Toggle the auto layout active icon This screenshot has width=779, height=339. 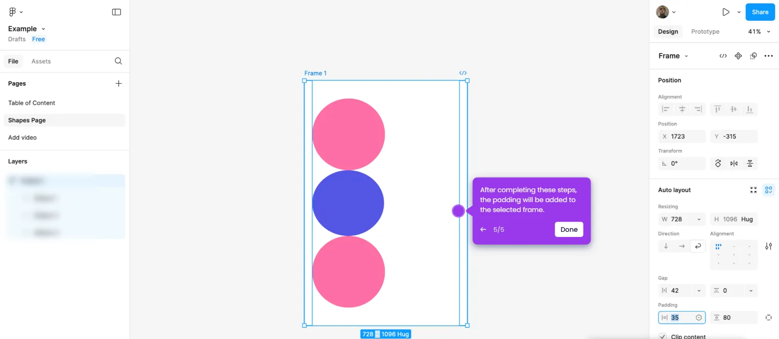tap(769, 190)
